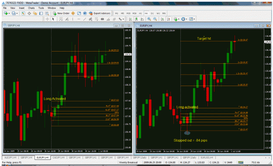Screen dimensions: 273x166
Task: Click 'Stopped out = -84 pips' label
Action: (190, 140)
